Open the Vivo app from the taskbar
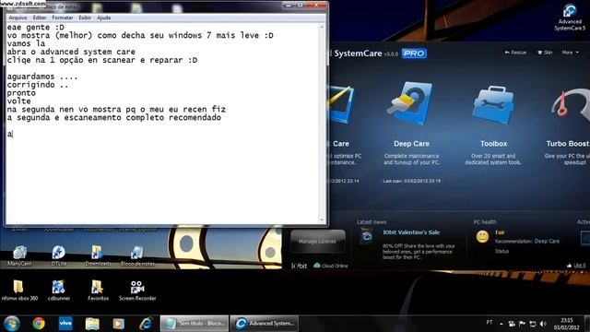The height and width of the screenshot is (332, 590). coord(65,324)
